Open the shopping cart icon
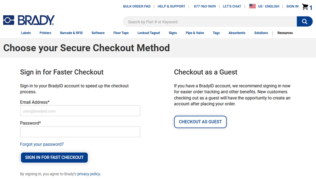The height and width of the screenshot is (179, 316). tap(306, 7)
